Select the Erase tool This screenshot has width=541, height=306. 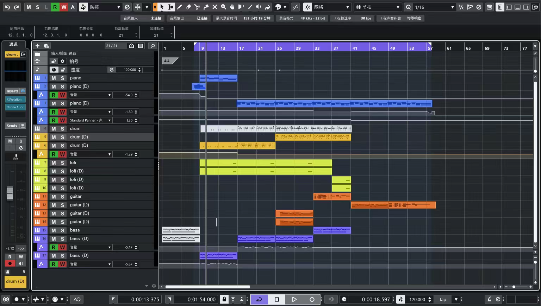188,7
